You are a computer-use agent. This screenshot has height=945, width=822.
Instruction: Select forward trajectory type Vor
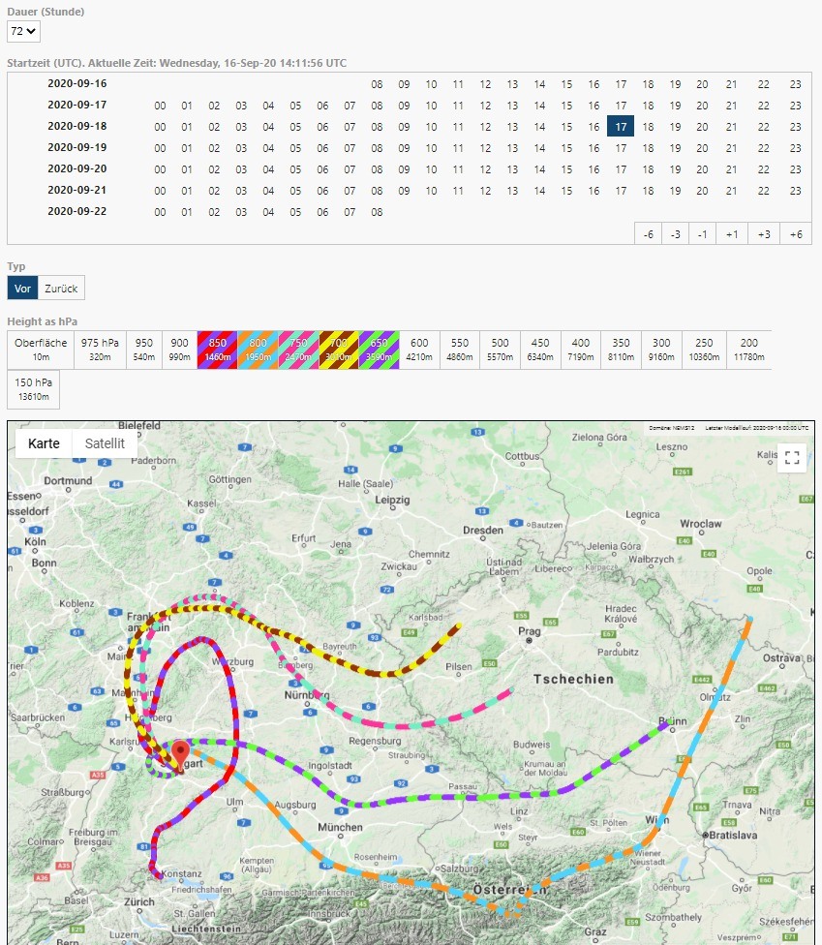click(x=22, y=288)
